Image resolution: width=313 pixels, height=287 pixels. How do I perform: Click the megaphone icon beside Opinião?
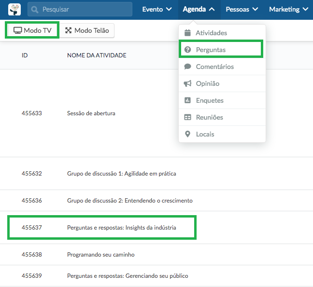coord(187,83)
